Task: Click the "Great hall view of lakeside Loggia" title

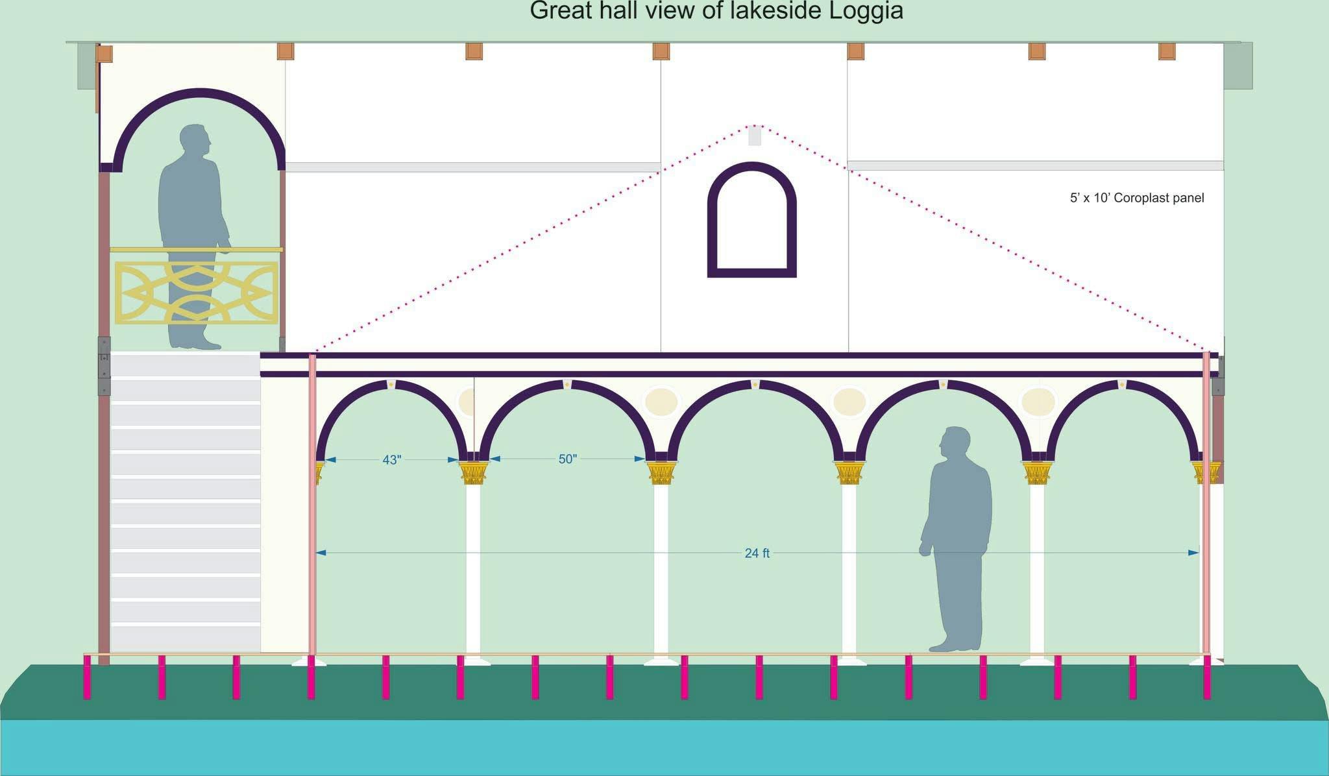Action: pyautogui.click(x=716, y=11)
